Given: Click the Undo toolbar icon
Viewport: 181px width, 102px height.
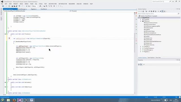Looking at the screenshot, I should click(19, 6).
